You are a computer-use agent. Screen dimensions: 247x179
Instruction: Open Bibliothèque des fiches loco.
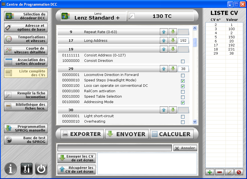(26, 106)
